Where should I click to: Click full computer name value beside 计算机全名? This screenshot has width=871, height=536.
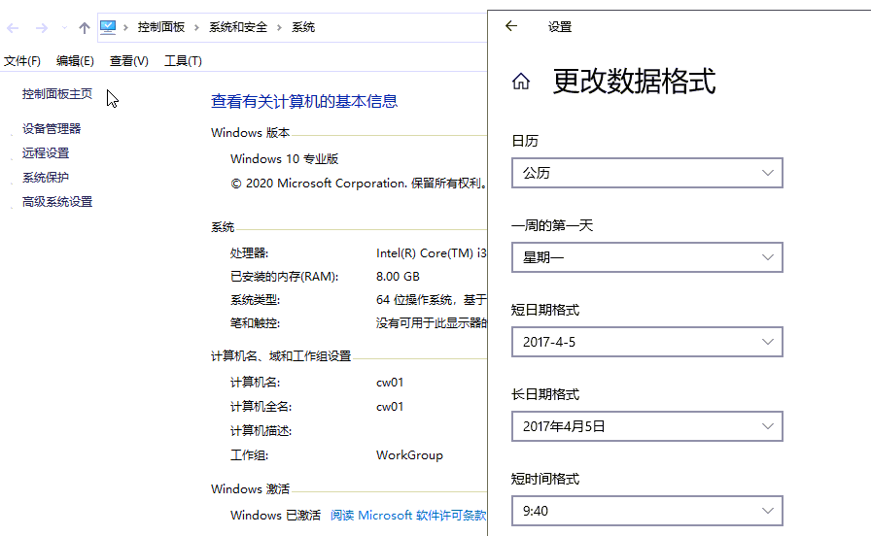coord(390,407)
